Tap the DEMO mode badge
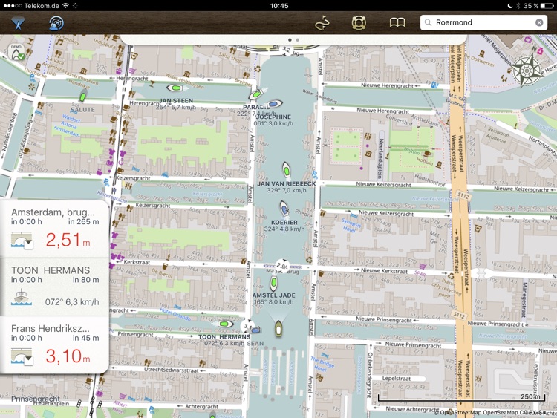The width and height of the screenshot is (557, 418). point(16,53)
